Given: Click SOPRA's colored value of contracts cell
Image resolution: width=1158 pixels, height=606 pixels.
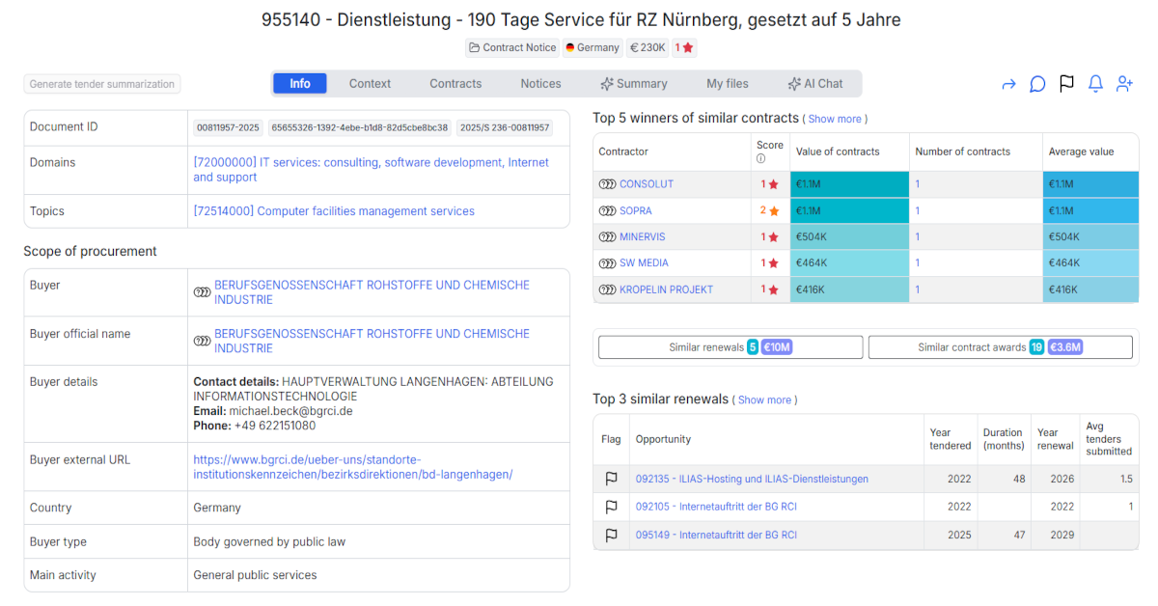Looking at the screenshot, I should pos(849,210).
